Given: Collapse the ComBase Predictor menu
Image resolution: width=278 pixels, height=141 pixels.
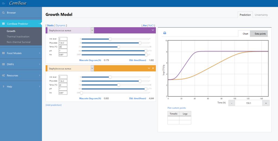Looking at the screenshot, I should tap(39, 24).
